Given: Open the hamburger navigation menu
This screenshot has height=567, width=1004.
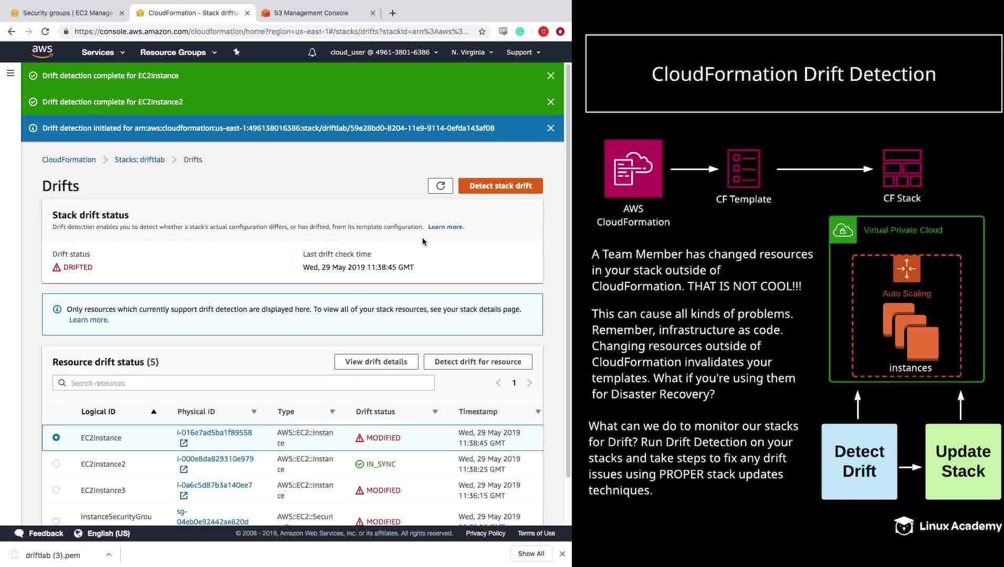Looking at the screenshot, I should tap(11, 73).
